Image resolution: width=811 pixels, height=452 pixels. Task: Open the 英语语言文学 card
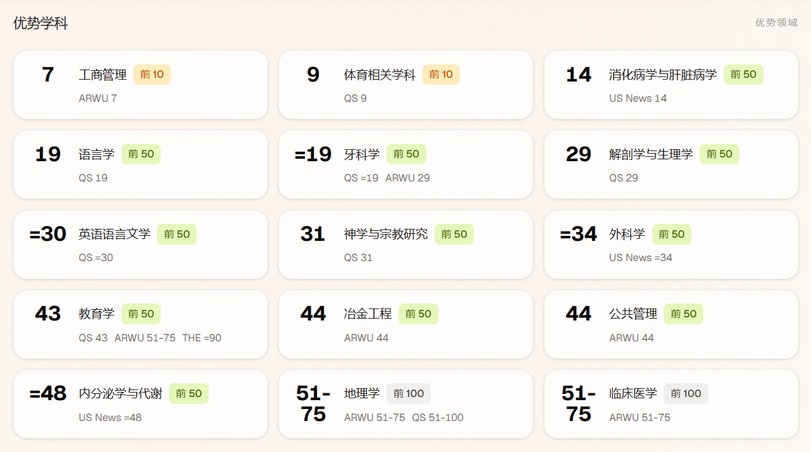[x=140, y=245]
